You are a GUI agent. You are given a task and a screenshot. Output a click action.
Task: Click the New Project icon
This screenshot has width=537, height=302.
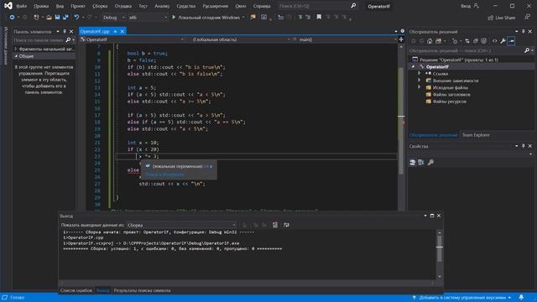36,17
